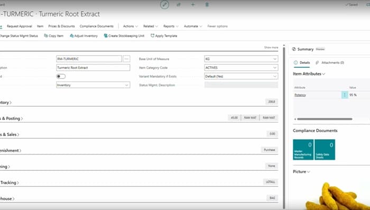Click the share icon in header
The width and height of the screenshot is (370, 210).
coord(179,4)
